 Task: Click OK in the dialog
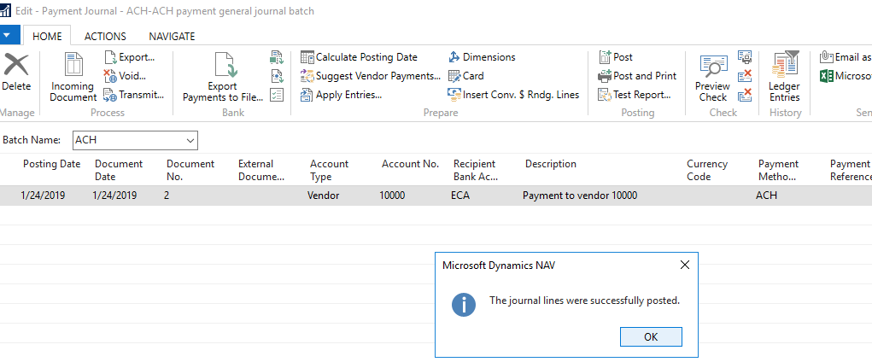pos(651,337)
